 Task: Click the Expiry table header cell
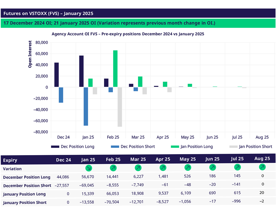(x=10, y=160)
